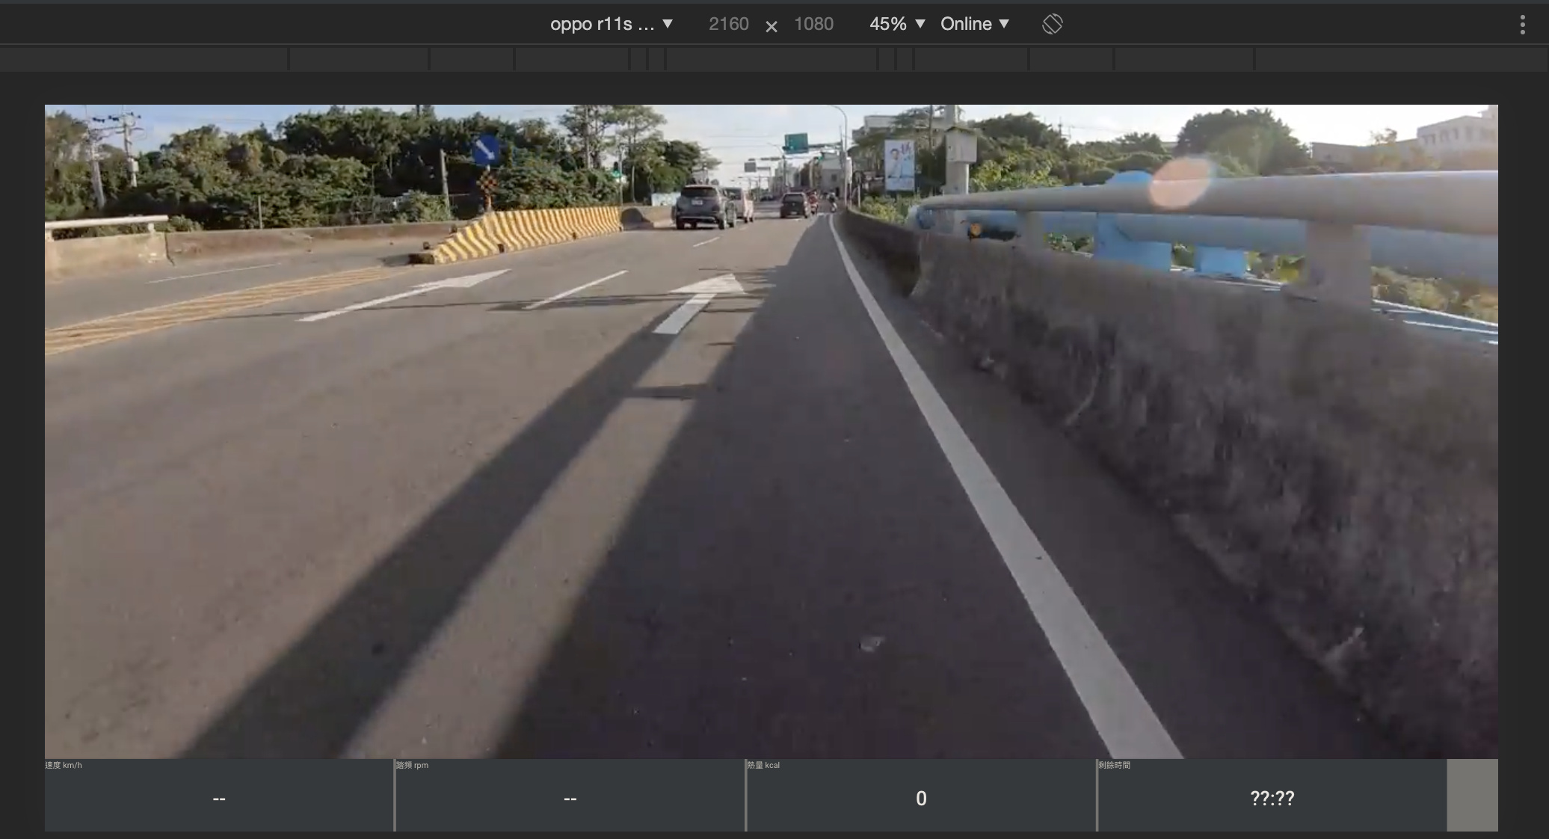Expand the 45% zoom level dropdown
Screen dimensions: 1549x839
896,23
